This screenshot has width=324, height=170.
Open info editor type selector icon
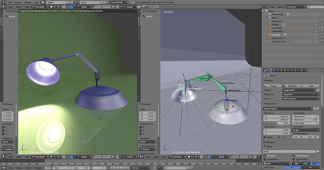[4, 2]
